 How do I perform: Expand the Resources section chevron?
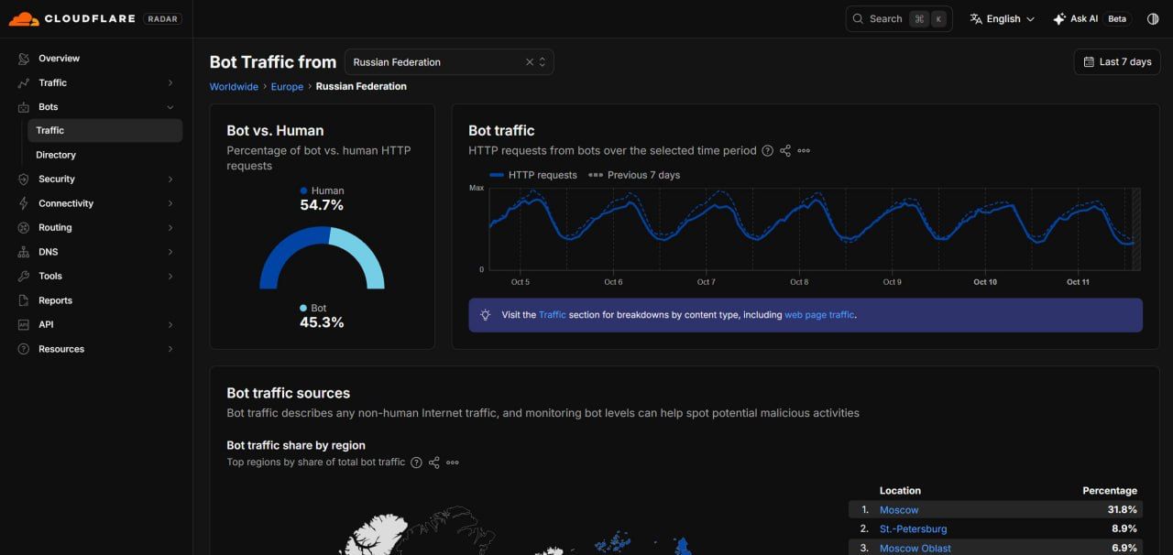[170, 349]
